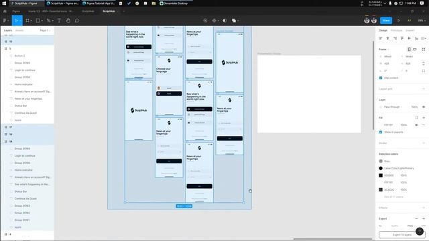Click the Use as mask icon

click(225, 21)
